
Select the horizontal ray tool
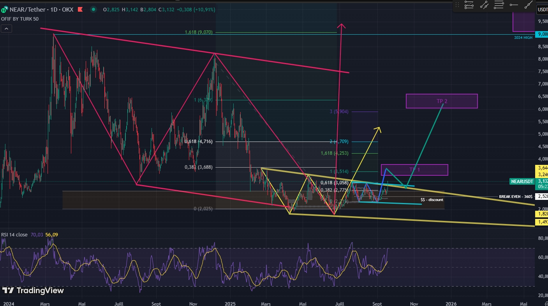(x=514, y=5)
